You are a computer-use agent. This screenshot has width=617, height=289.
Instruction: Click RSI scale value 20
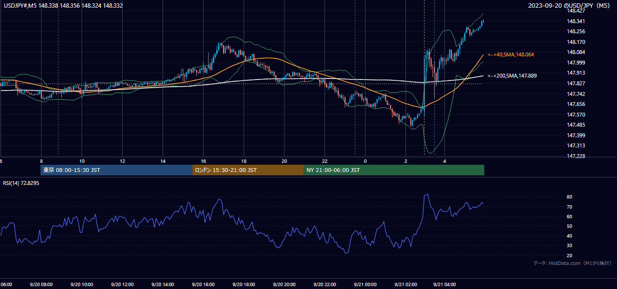coord(570,255)
